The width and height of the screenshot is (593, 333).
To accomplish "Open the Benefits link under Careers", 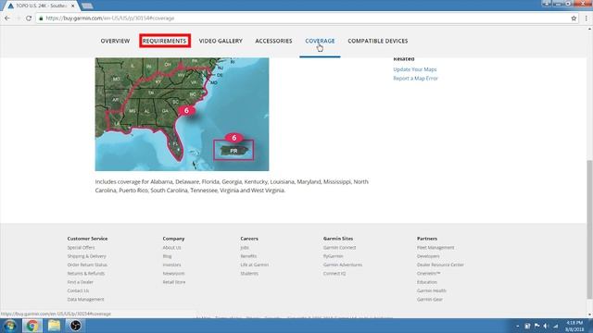I will (248, 256).
